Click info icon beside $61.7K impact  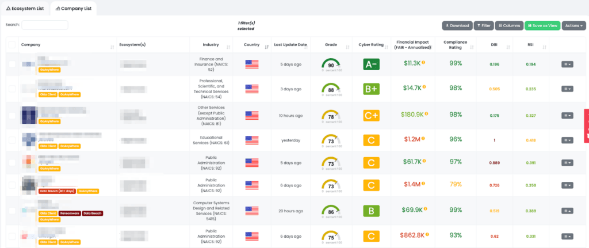[x=424, y=161]
